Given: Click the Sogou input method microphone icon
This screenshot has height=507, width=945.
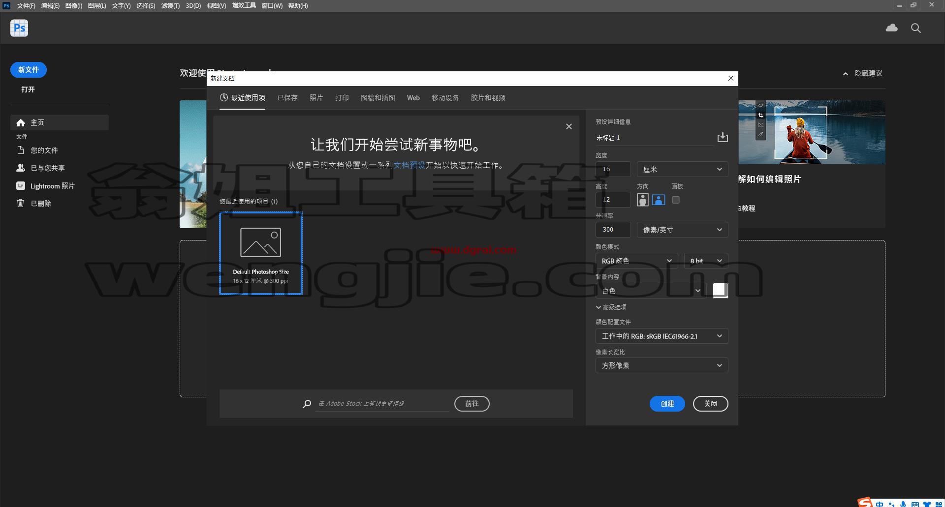Looking at the screenshot, I should point(903,504).
